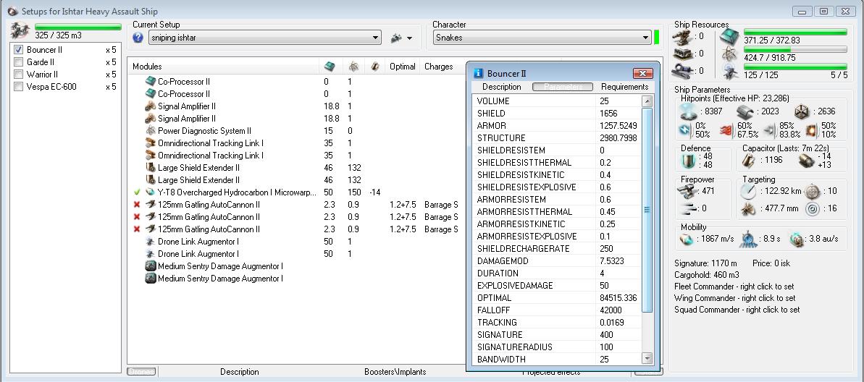Click the explosive resistance icon showing 50% / 10%
The width and height of the screenshot is (864, 382).
(812, 130)
